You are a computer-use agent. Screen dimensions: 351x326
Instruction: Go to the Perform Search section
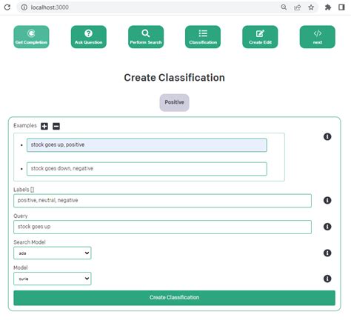click(x=146, y=37)
